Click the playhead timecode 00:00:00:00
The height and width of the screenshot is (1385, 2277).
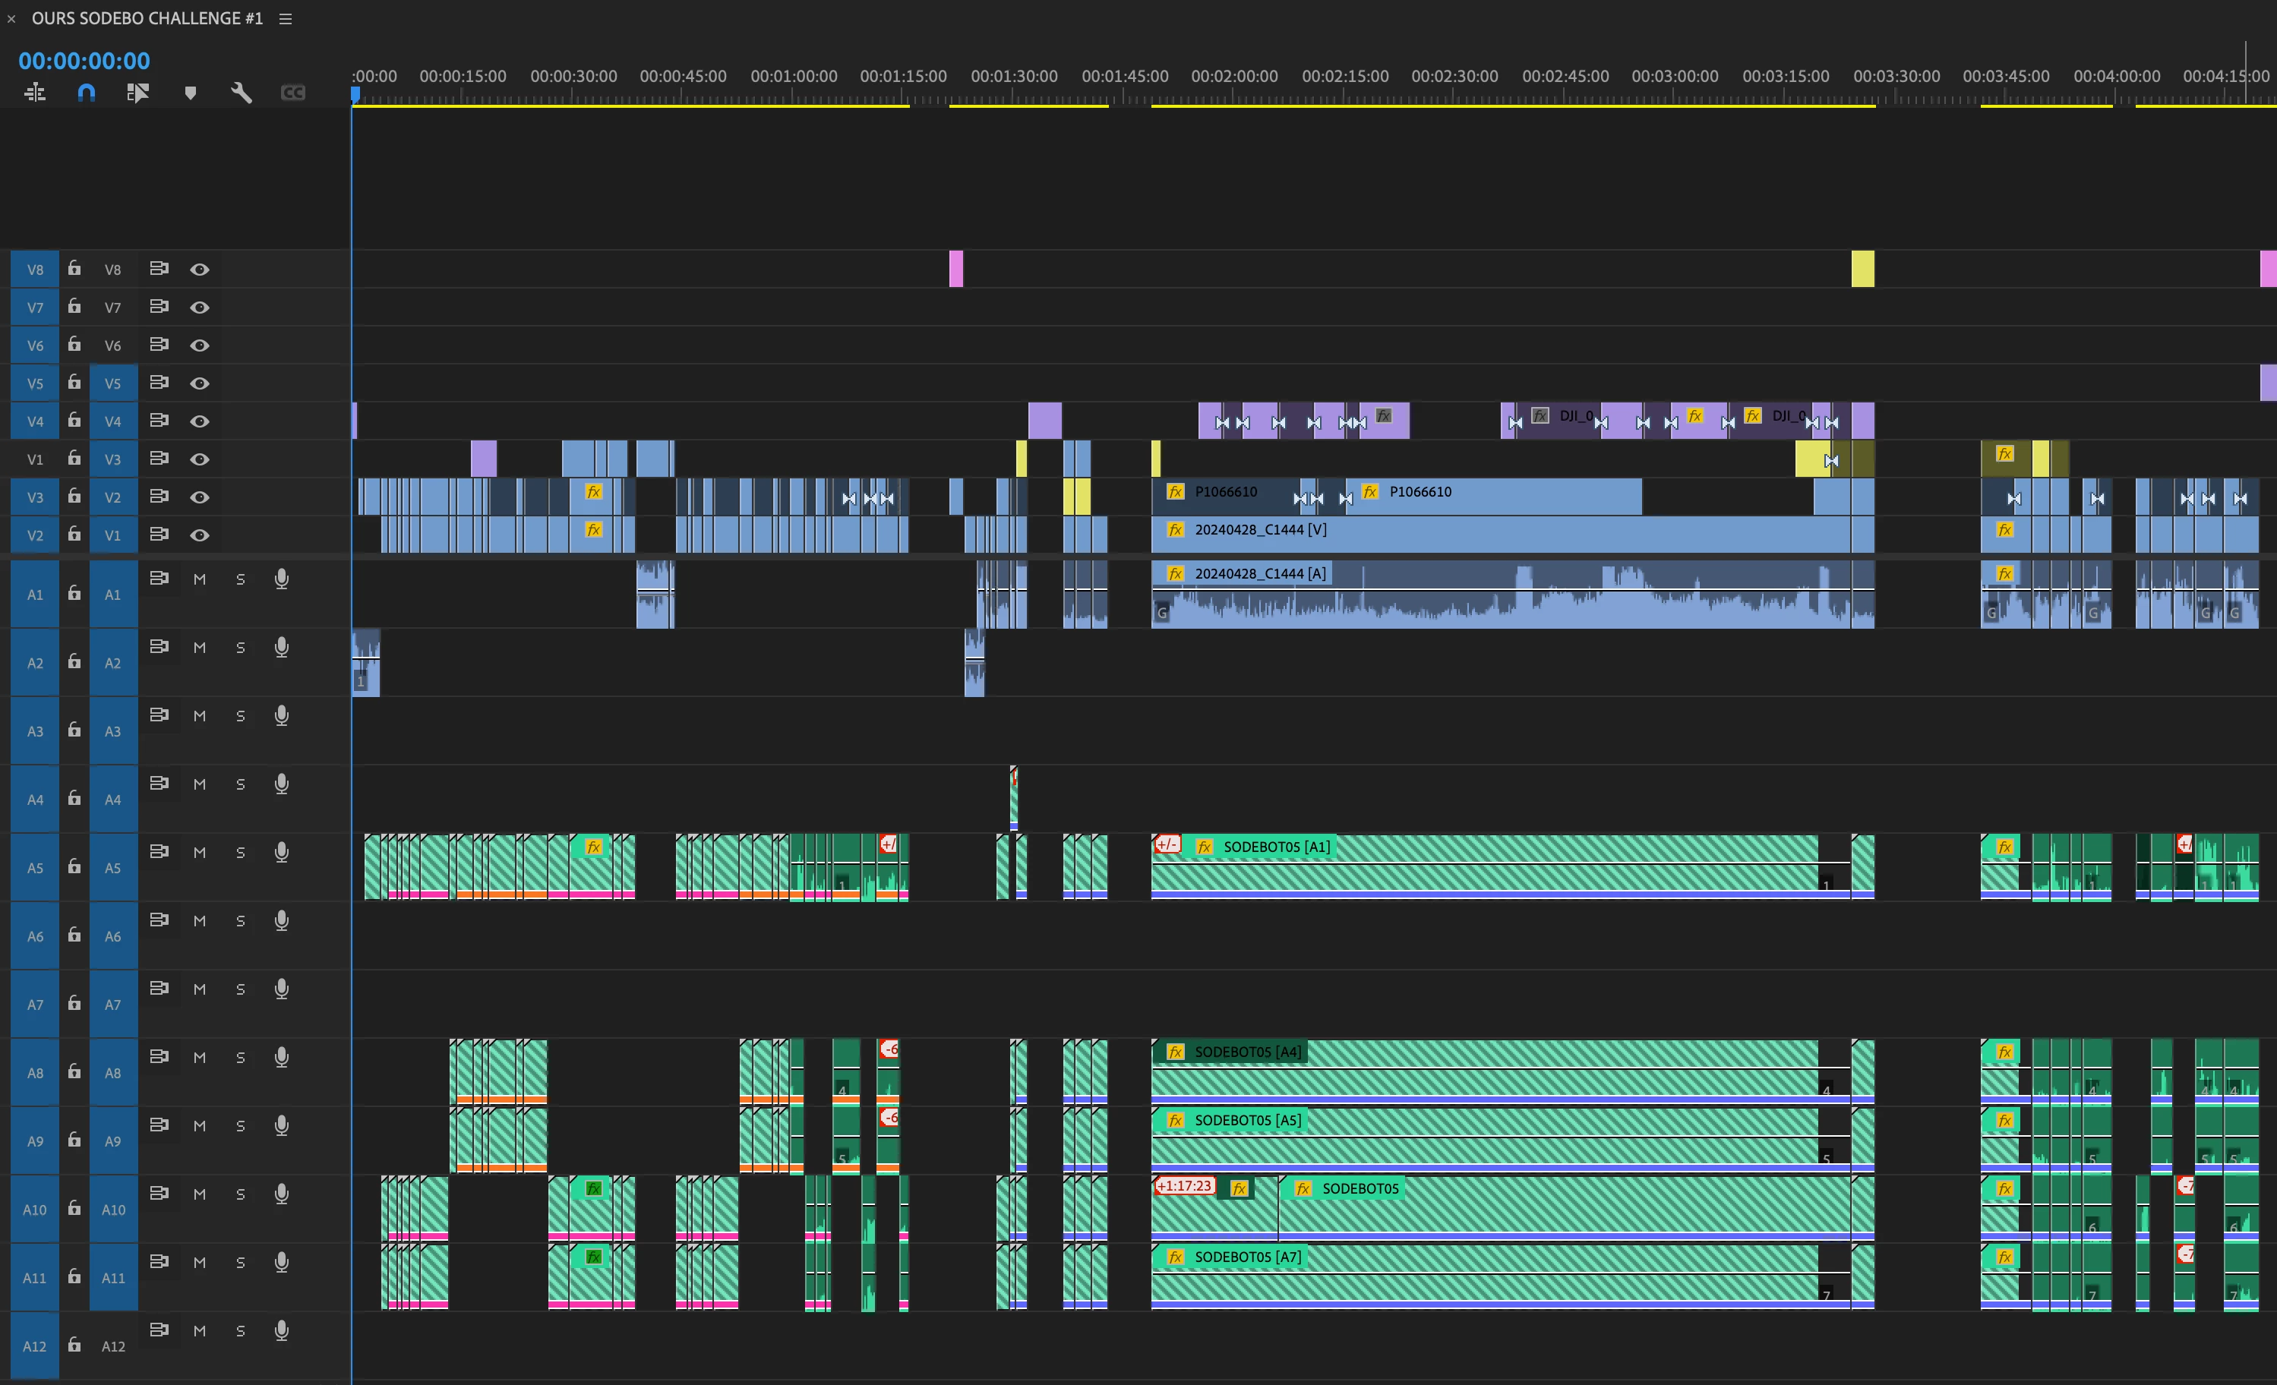tap(84, 61)
